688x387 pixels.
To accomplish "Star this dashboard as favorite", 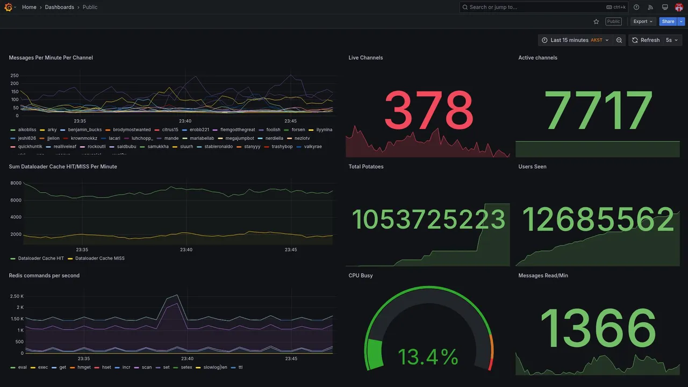I will point(596,21).
